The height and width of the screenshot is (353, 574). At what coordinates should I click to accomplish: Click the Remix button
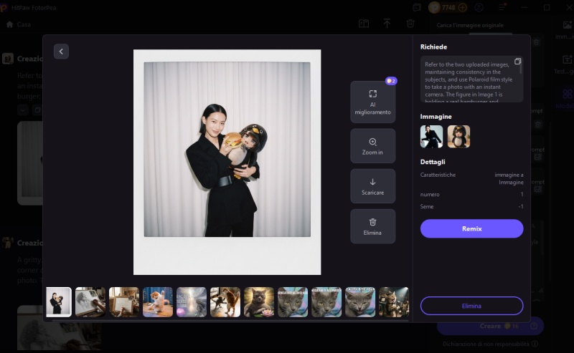(471, 228)
